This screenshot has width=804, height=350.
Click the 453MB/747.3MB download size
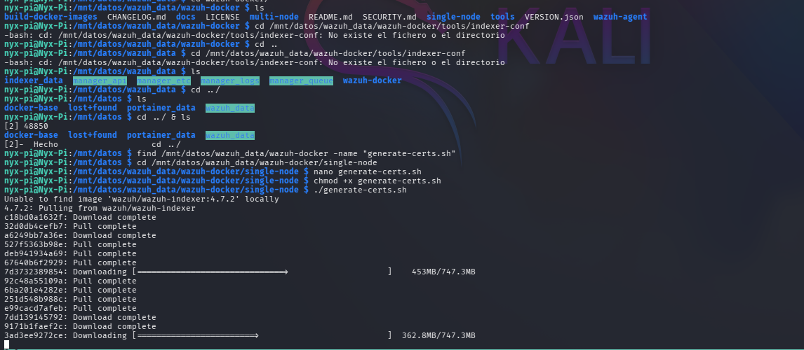[443, 272]
